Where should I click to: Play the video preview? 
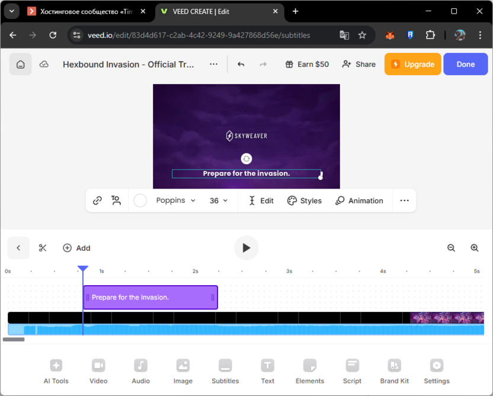246,248
